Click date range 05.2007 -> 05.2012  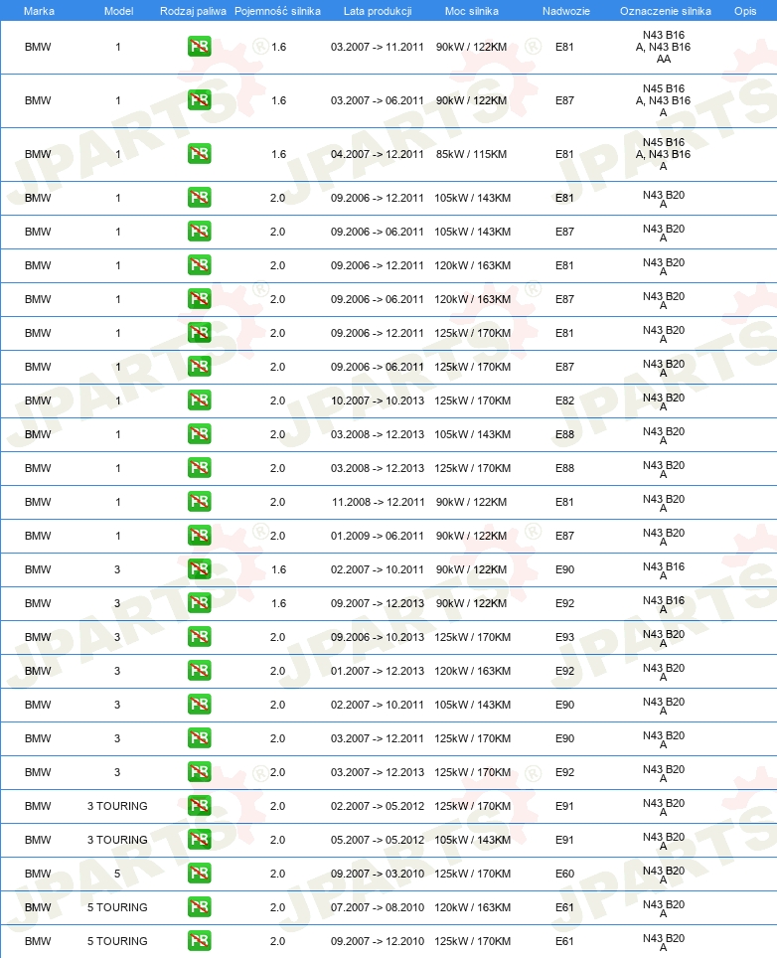(x=378, y=840)
